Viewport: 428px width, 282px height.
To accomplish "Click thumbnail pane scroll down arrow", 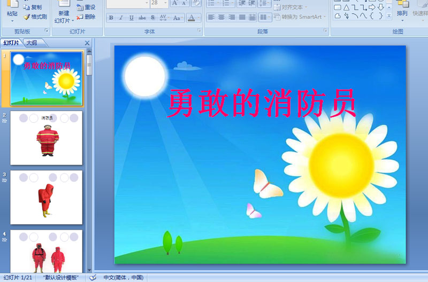I will pyautogui.click(x=89, y=270).
